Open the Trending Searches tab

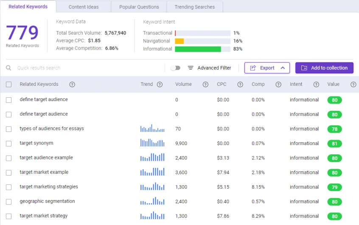pos(195,7)
